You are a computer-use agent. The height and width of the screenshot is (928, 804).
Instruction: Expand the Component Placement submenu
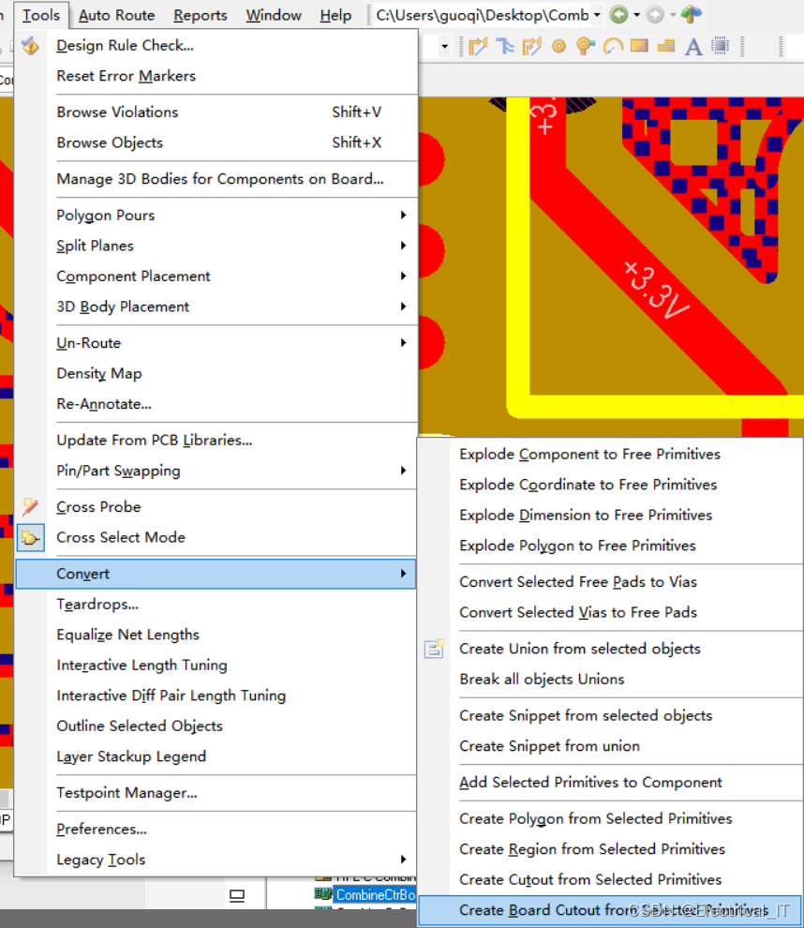tap(216, 276)
